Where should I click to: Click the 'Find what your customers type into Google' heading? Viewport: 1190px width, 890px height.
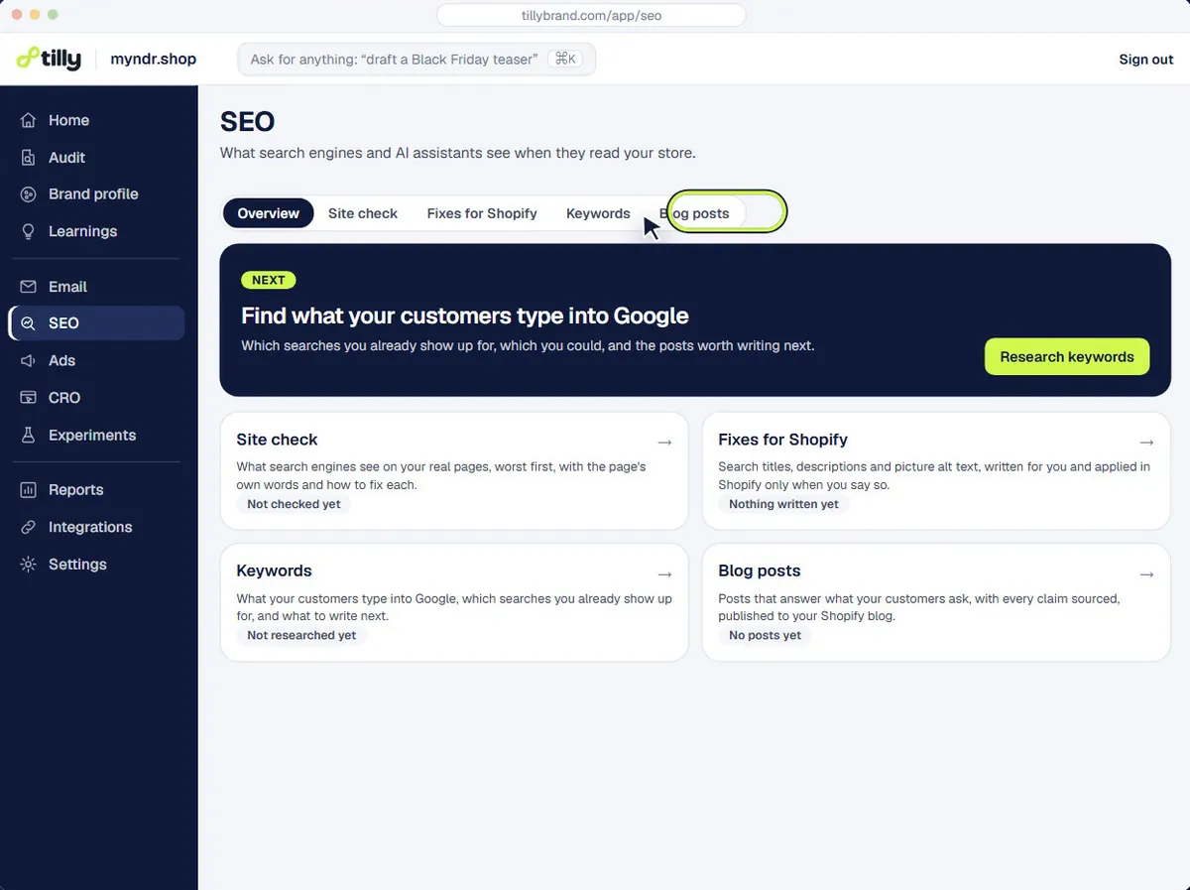pos(464,317)
